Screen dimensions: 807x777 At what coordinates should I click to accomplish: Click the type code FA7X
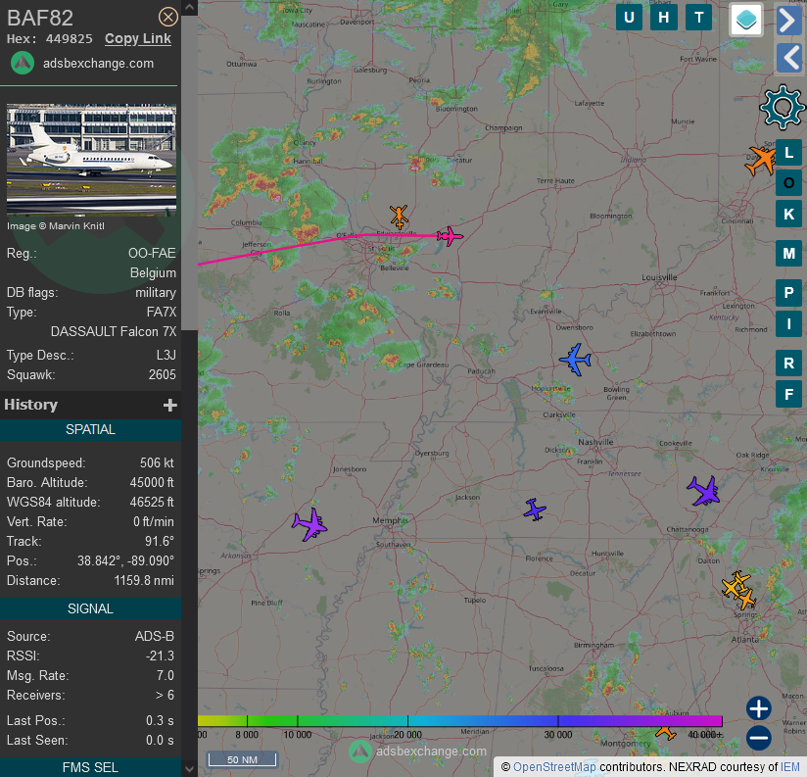[x=161, y=312]
